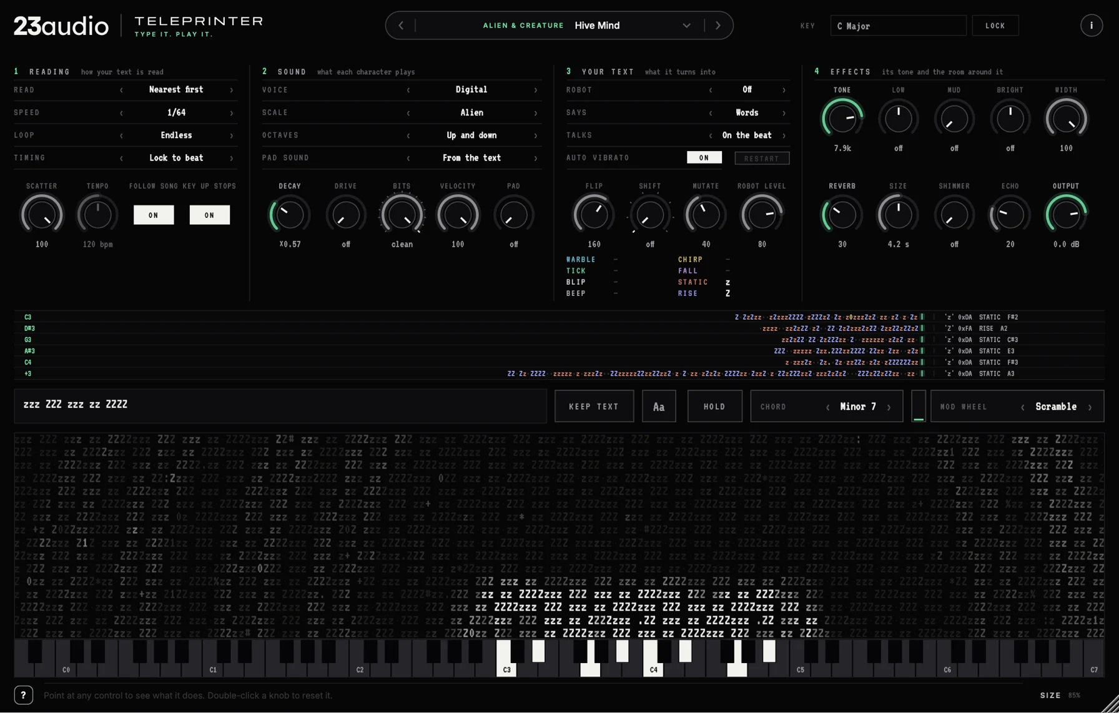Click the text input field with zzz
This screenshot has width=1119, height=713.
280,406
